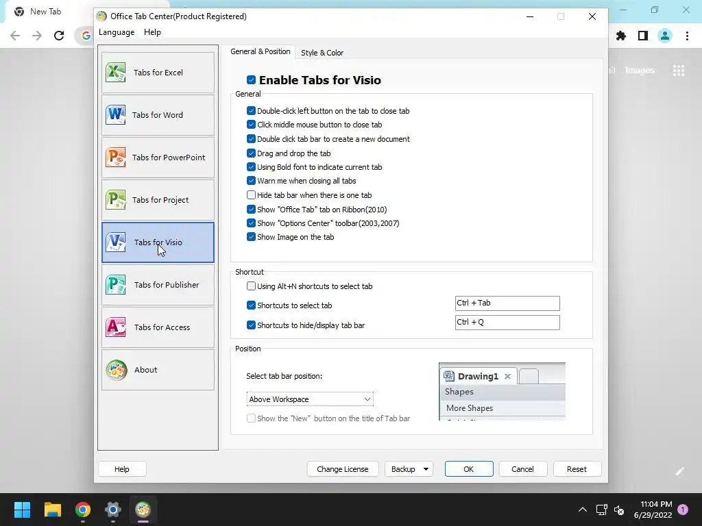This screenshot has height=526, width=702.
Task: Click the Ctrl + Q shortcut field
Action: pos(507,323)
